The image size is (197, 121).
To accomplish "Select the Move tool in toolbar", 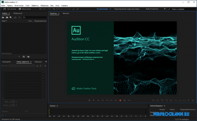I will (x=50, y=9).
